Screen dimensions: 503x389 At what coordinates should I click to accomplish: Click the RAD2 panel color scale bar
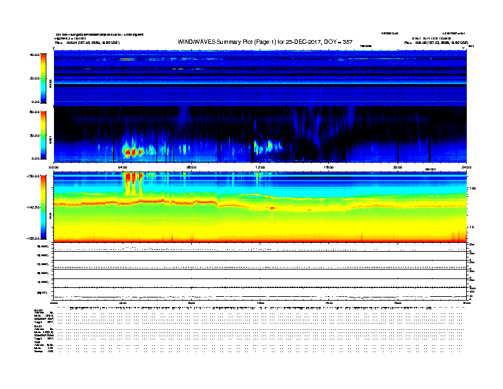(43, 78)
